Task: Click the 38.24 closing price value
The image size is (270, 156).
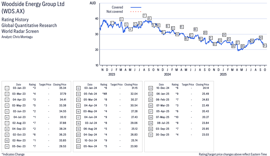Action: pyautogui.click(x=61, y=129)
